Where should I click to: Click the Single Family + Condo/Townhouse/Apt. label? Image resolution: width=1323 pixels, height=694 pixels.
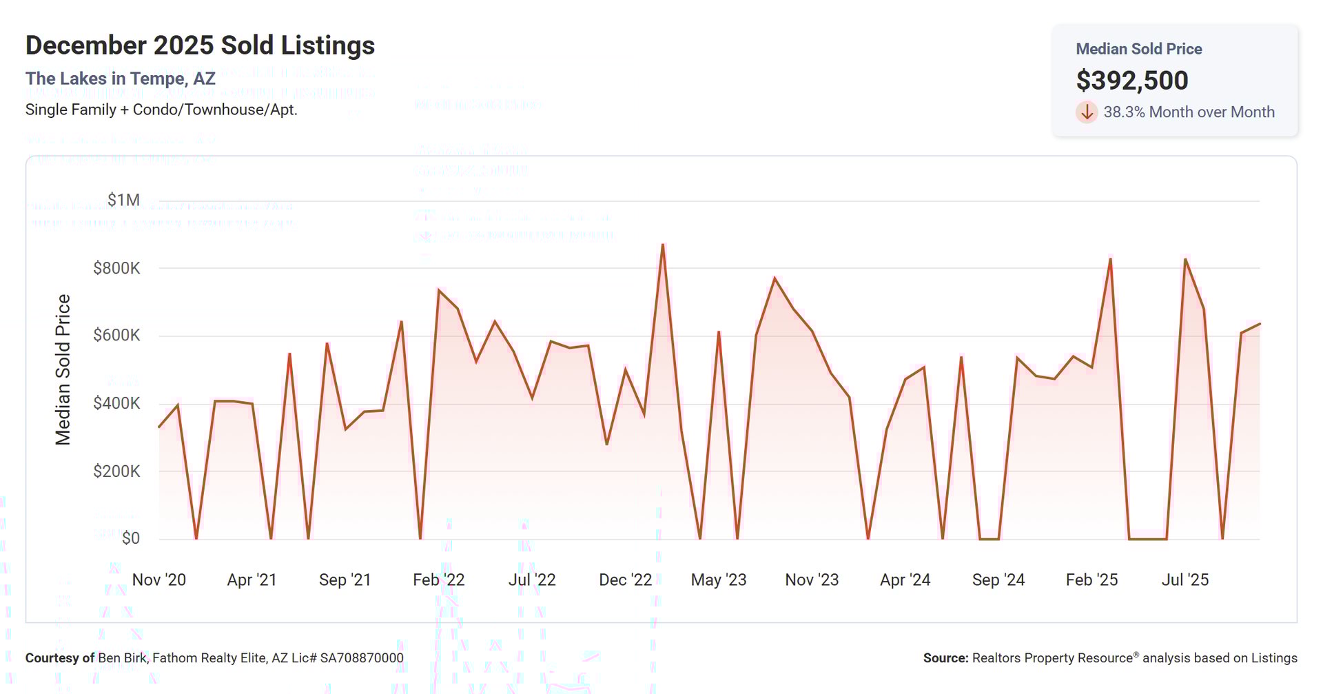pos(161,110)
